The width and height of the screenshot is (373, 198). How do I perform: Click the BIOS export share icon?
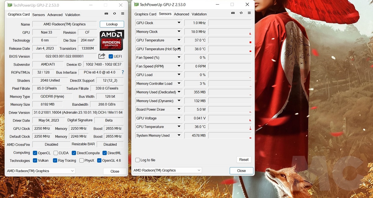click(102, 56)
